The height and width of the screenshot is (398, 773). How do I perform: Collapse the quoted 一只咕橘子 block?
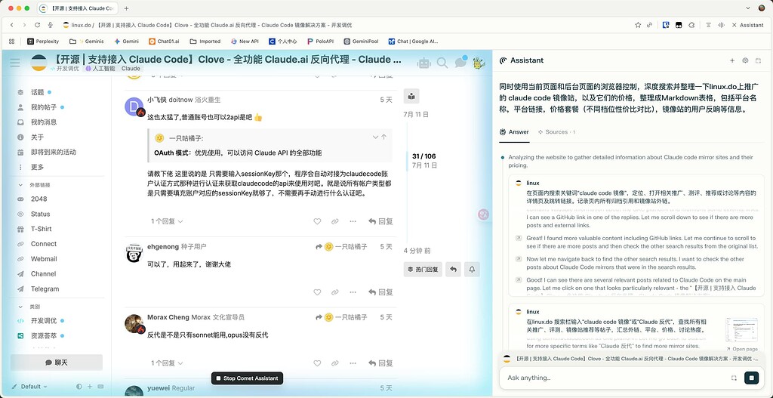[376, 137]
